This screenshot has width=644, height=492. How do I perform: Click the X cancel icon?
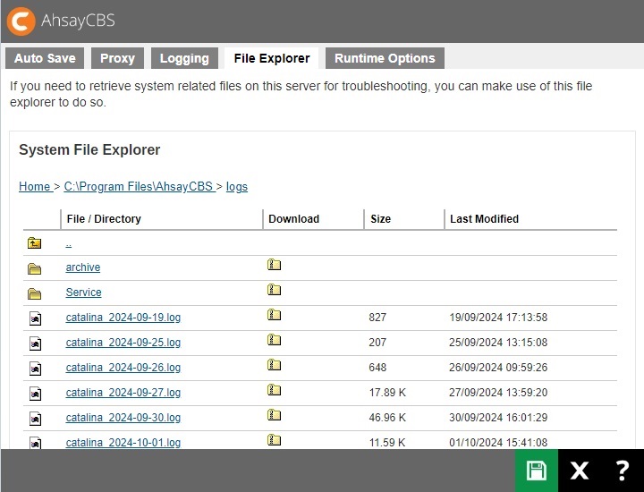(x=580, y=471)
